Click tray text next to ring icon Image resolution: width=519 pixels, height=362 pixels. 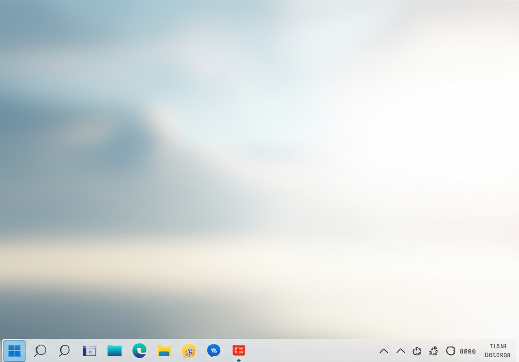[468, 351]
